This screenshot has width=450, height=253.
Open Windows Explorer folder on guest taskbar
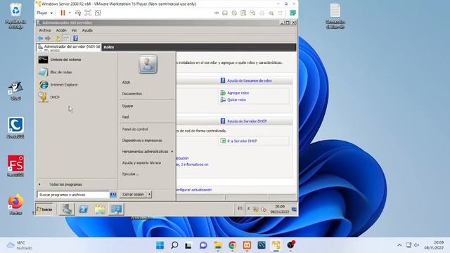100,209
